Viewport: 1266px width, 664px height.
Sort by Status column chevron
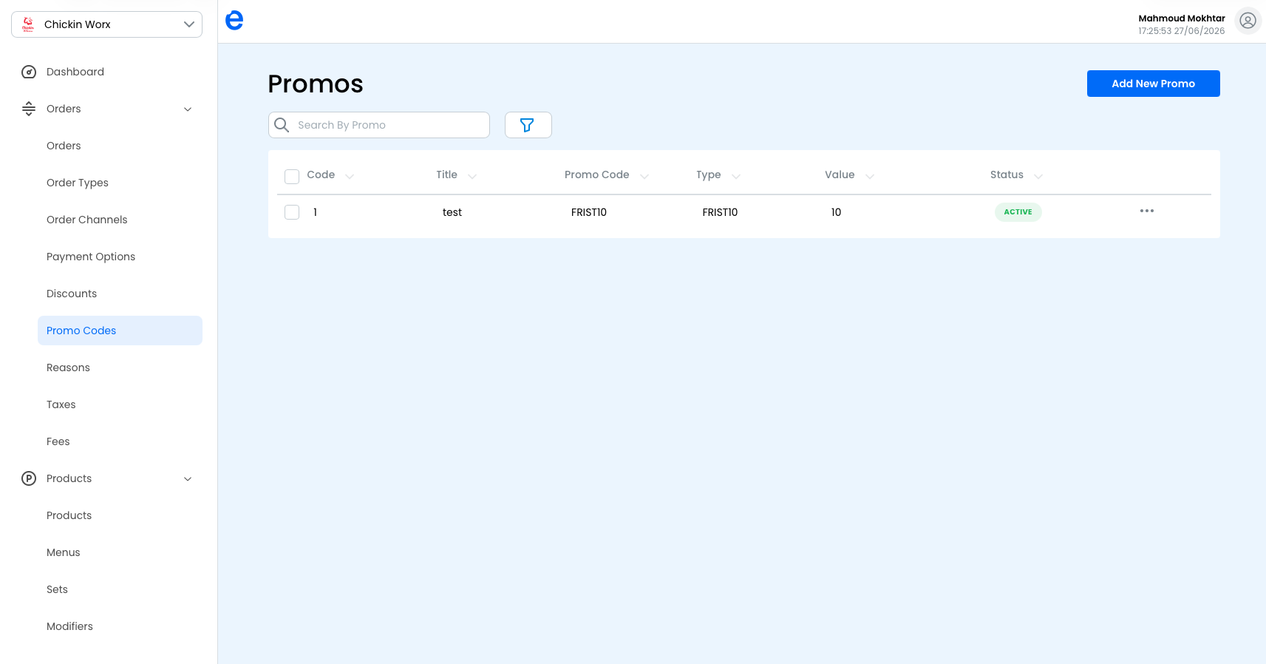[1038, 176]
